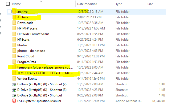
Task: Select the Downloads folder icon
Action: (x=14, y=23)
